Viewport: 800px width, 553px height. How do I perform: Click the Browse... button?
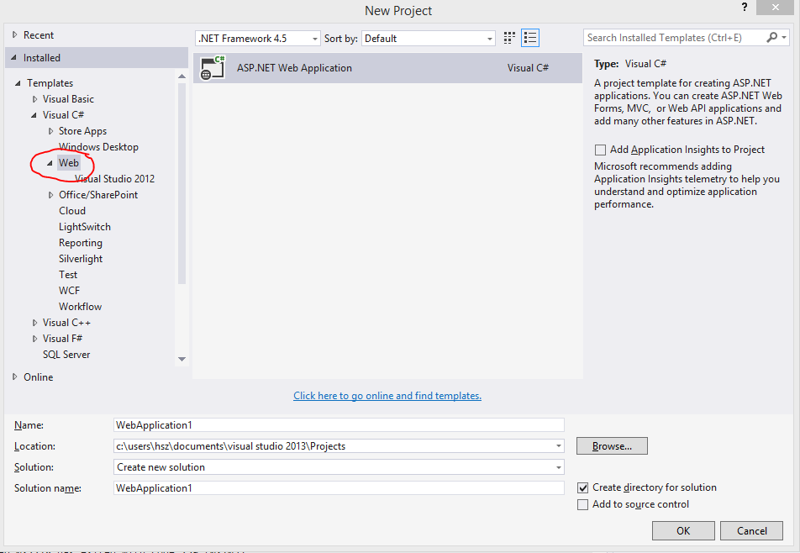pos(612,446)
